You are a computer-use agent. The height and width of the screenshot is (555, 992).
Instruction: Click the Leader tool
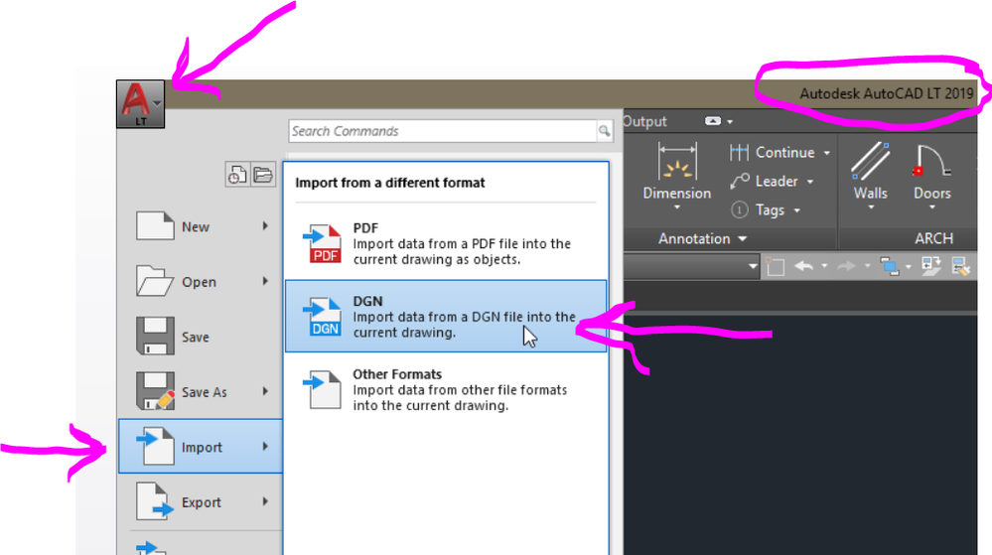(x=765, y=182)
